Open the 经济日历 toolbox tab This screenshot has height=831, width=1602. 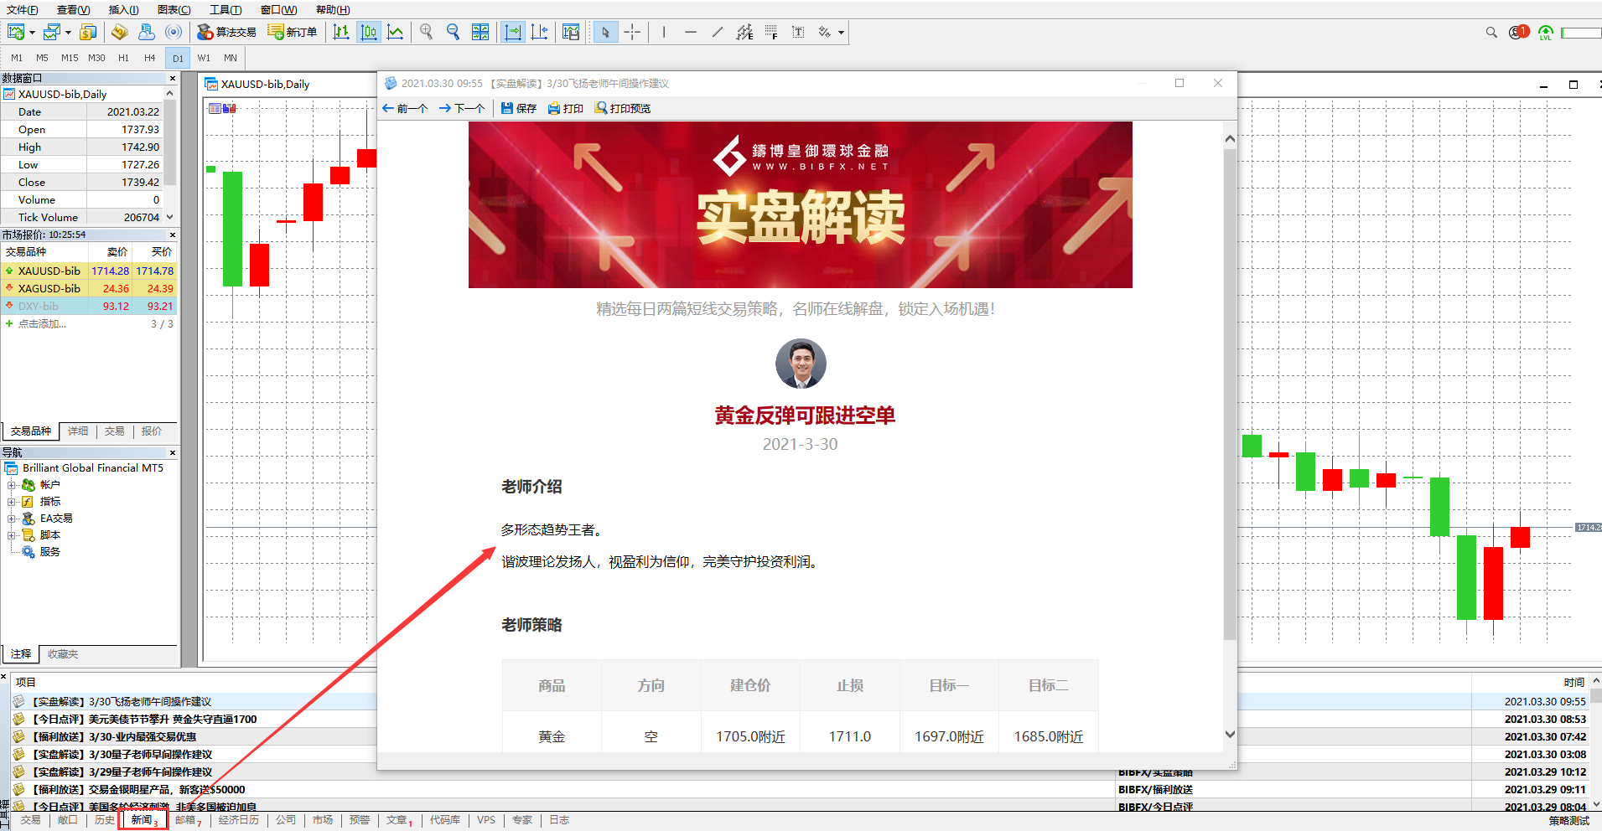(x=239, y=820)
